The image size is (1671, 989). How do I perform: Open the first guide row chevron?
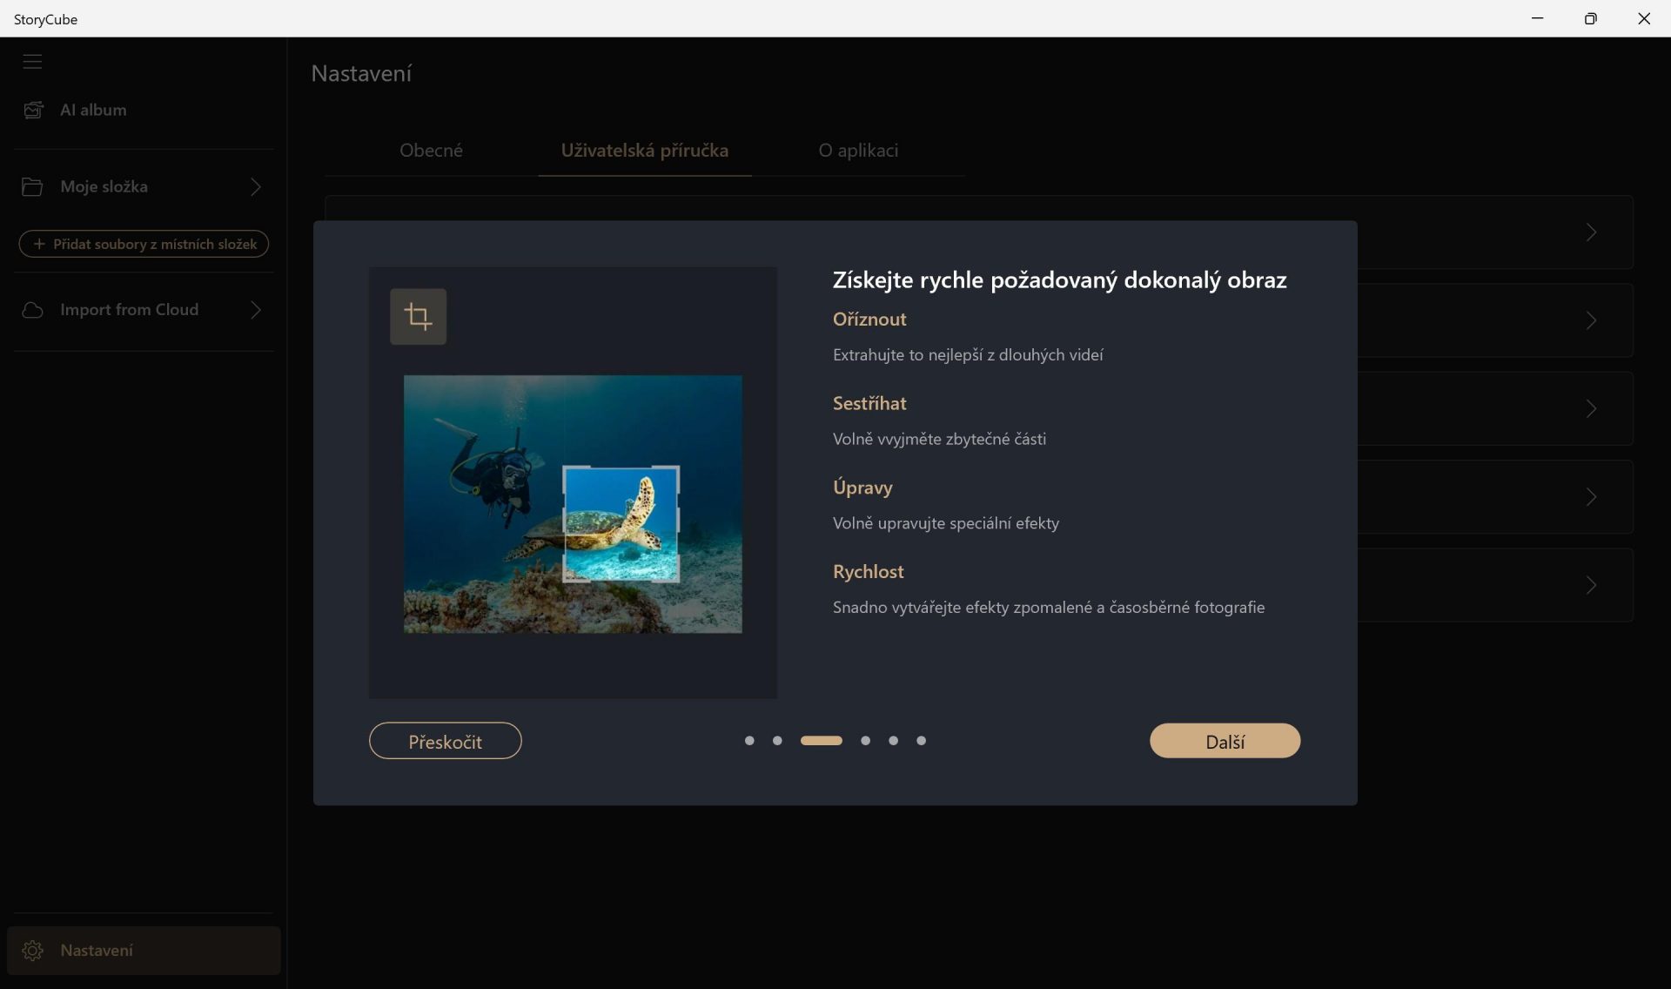[1591, 232]
